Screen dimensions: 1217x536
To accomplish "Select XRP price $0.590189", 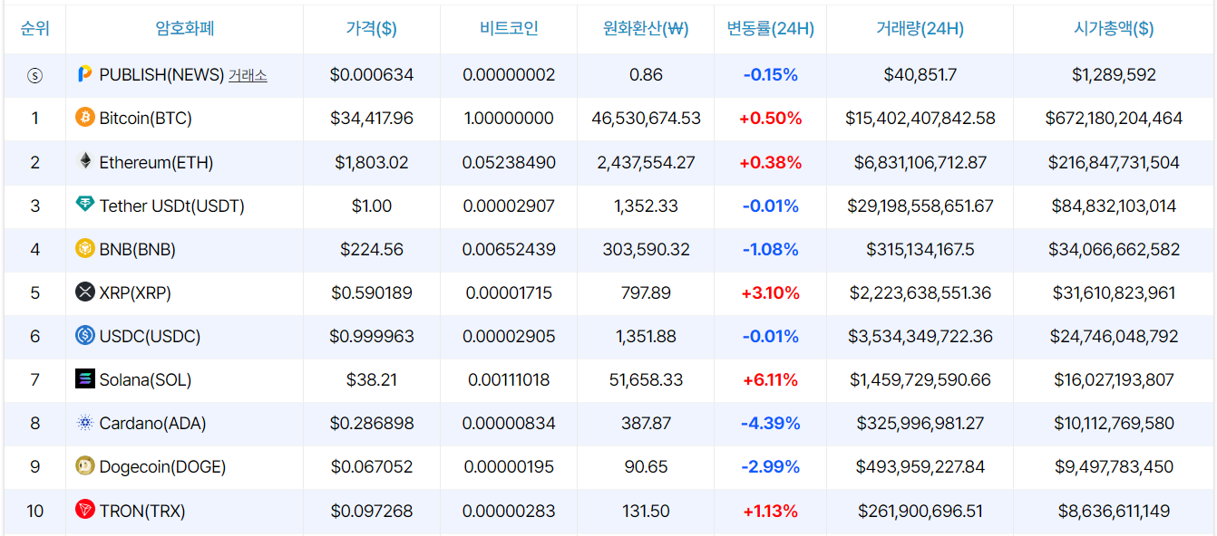I will tap(372, 292).
